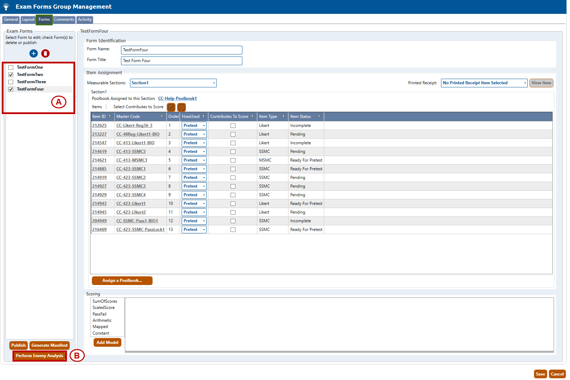Click the select all Contributes to Score icon

(171, 107)
